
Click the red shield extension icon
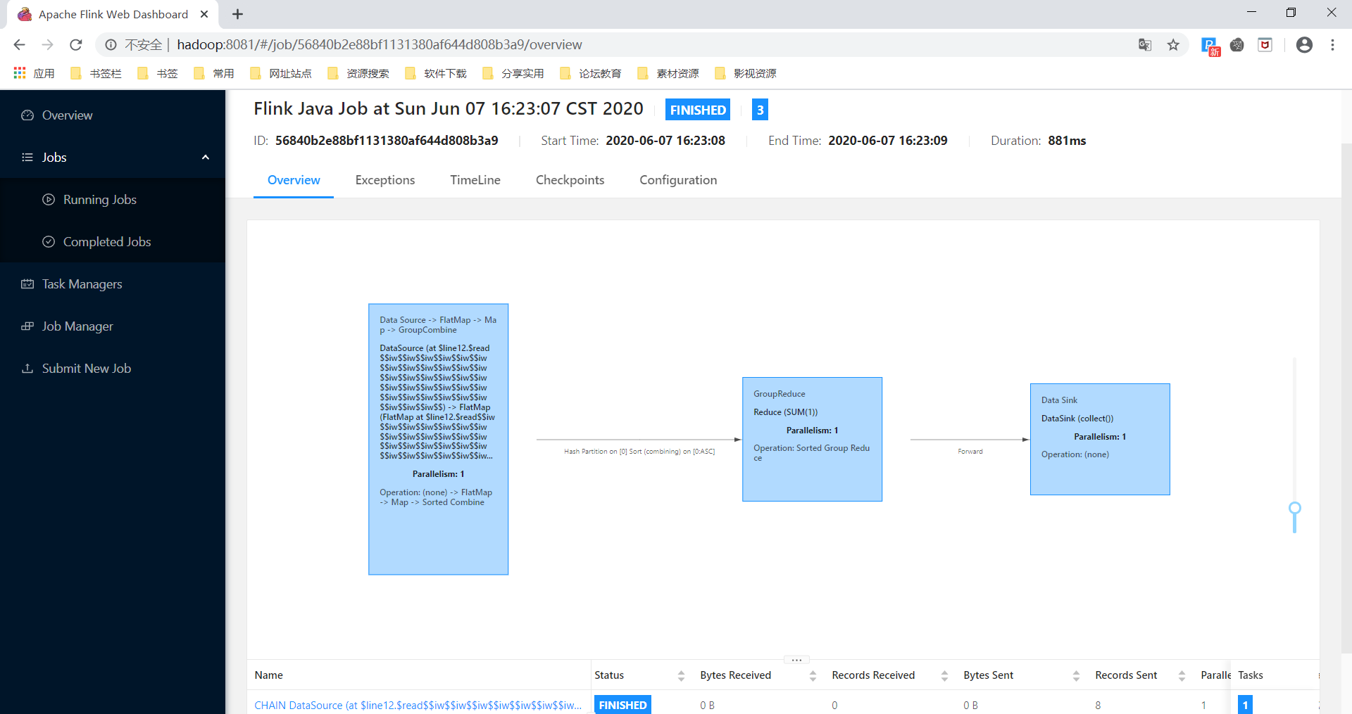point(1265,45)
